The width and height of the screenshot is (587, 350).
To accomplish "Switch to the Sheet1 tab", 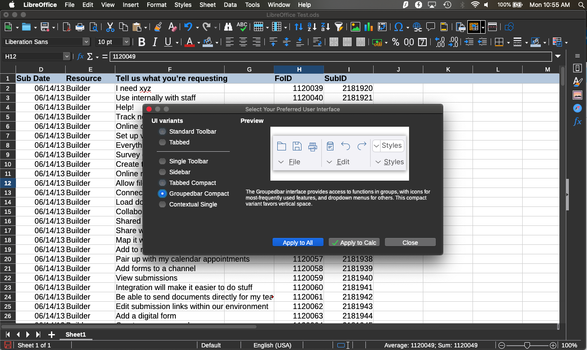I will tap(76, 334).
